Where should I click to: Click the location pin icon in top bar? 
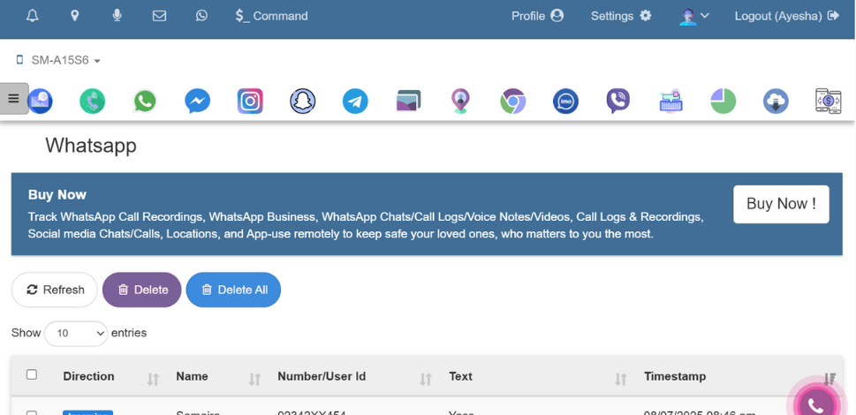tap(75, 16)
